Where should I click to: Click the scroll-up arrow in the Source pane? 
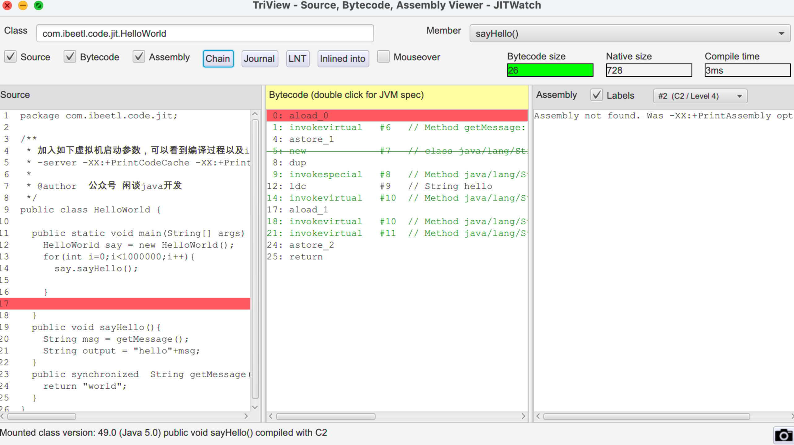pos(255,114)
